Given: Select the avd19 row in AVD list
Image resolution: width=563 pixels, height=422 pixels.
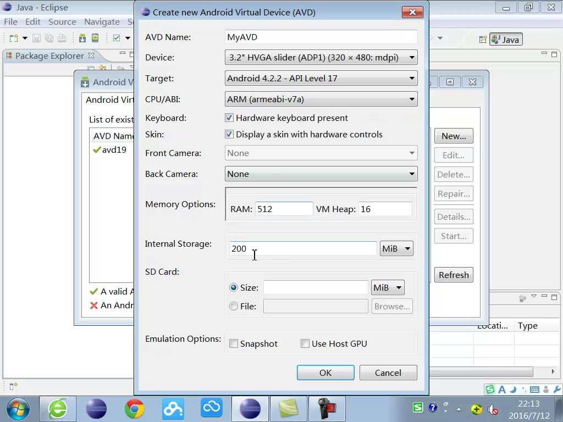Looking at the screenshot, I should tap(112, 149).
